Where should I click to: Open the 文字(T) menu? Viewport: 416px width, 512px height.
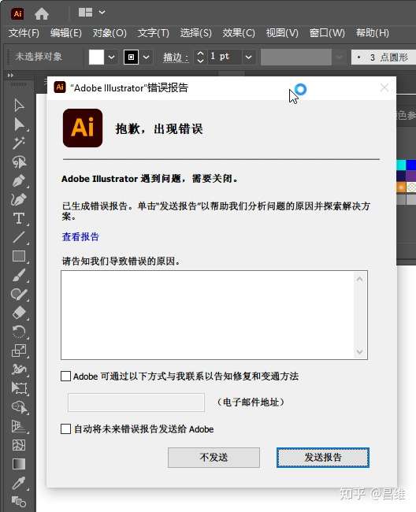pyautogui.click(x=153, y=33)
